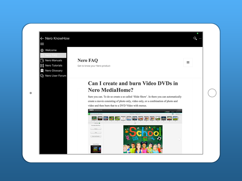
Task: Click first slide thumbnail in filmstrip
Action: [x=94, y=118]
